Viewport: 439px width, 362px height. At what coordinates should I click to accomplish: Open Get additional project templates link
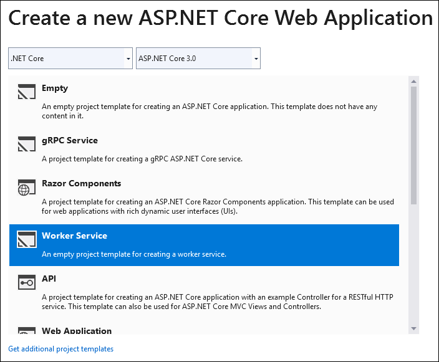(60, 349)
